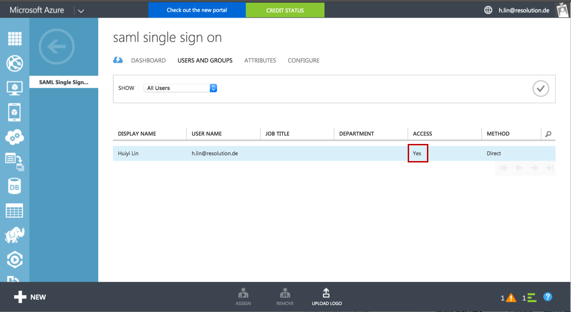Open Media Services play icon in sidebar
571x312 pixels.
tap(15, 260)
